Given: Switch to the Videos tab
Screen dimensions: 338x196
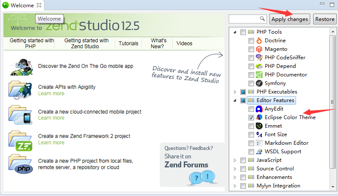Looking at the screenshot, I should coord(184,44).
